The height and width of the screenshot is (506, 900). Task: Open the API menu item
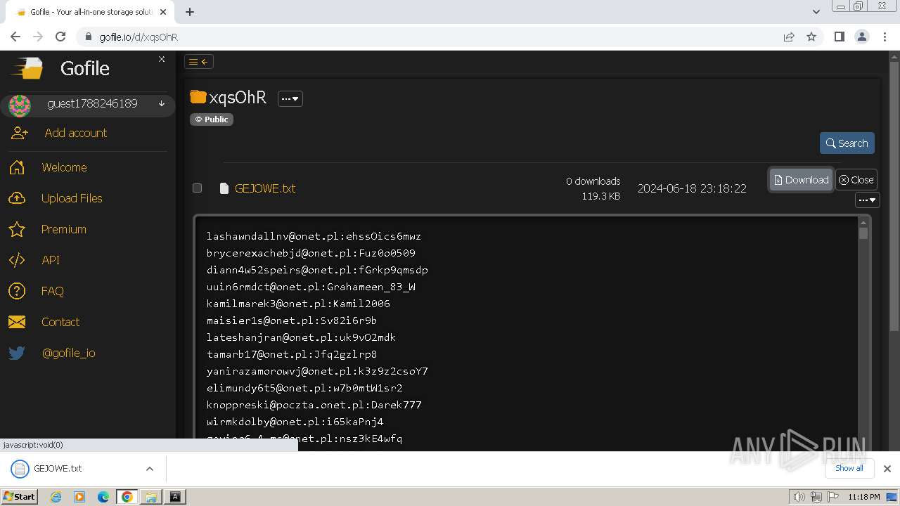coord(51,260)
